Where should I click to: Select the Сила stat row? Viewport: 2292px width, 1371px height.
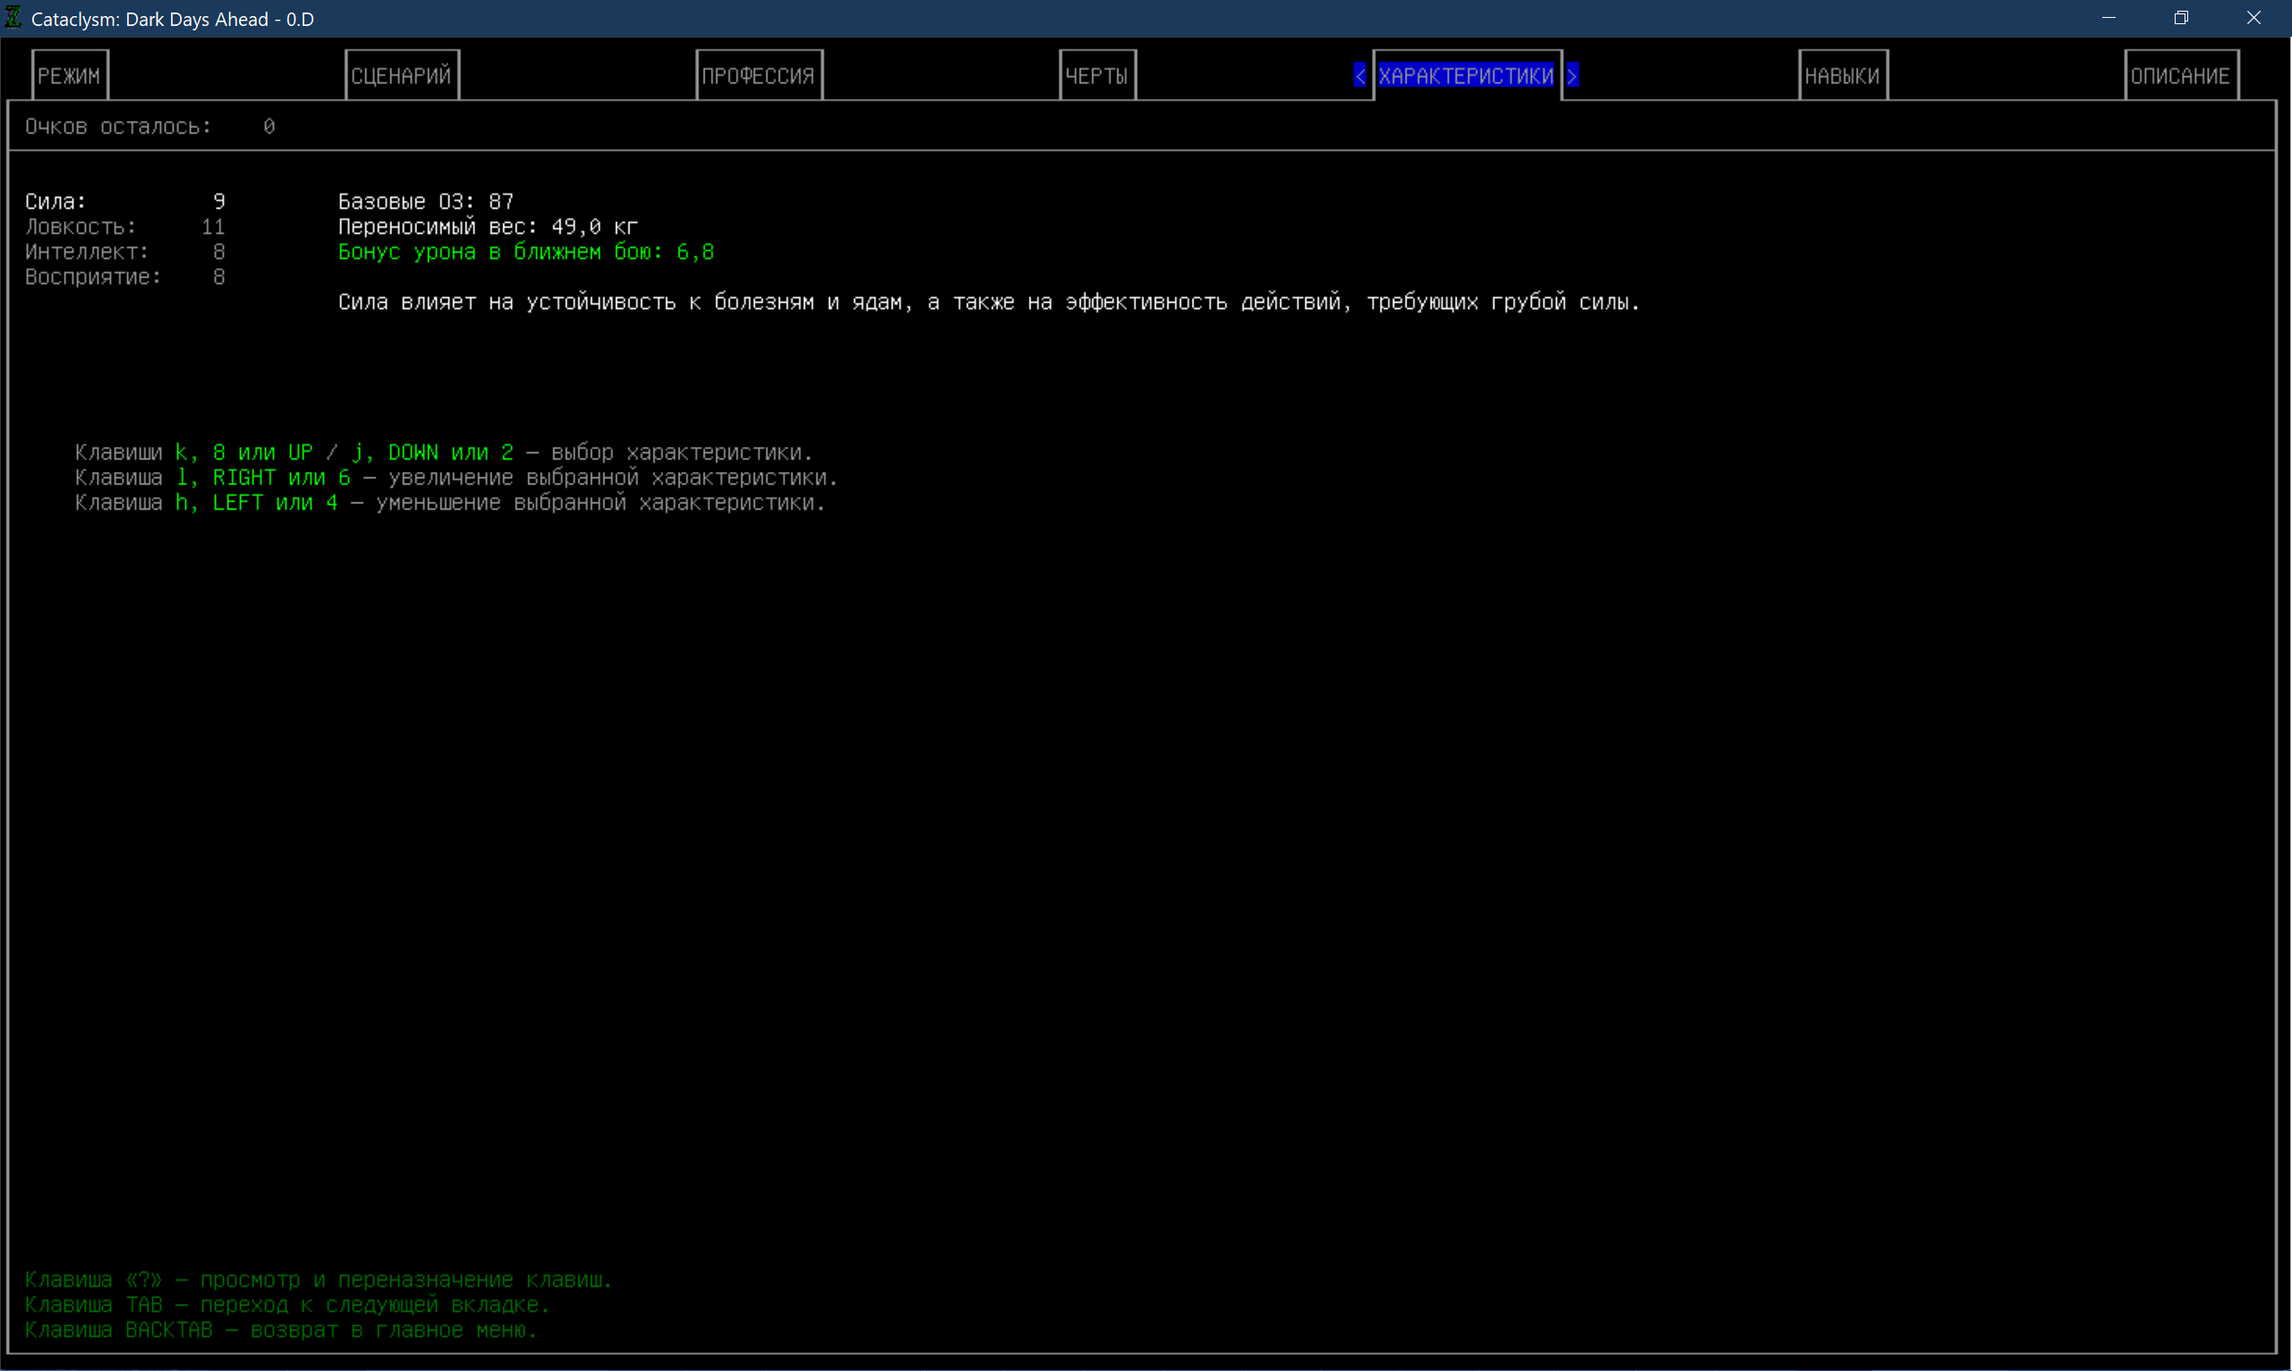tap(56, 201)
